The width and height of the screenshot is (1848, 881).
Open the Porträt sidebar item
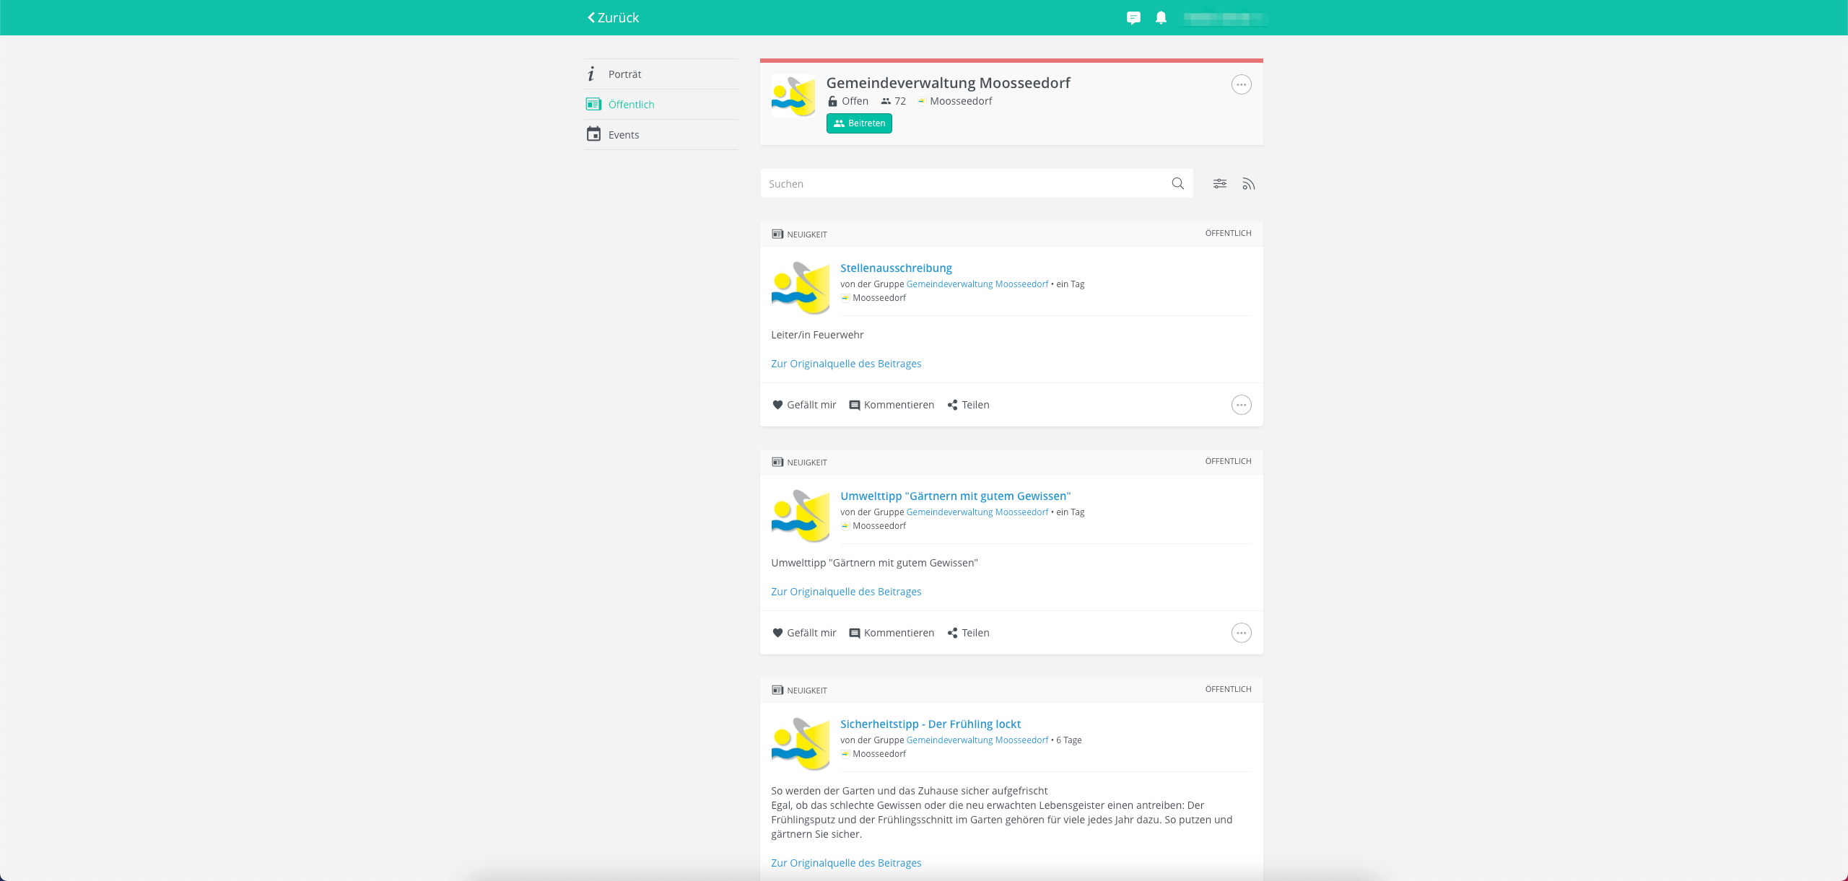(661, 74)
